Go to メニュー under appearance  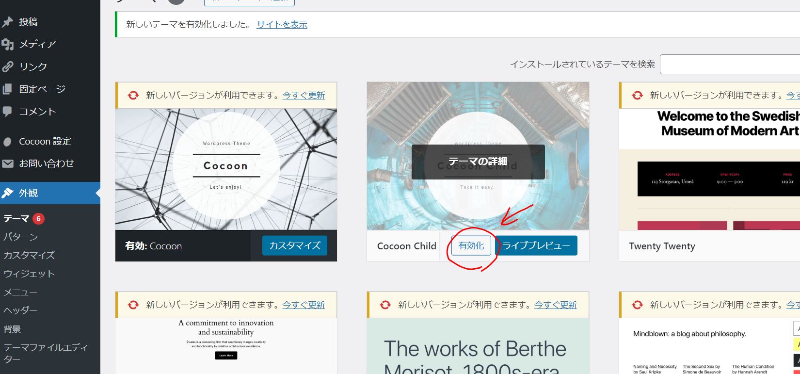[x=20, y=292]
